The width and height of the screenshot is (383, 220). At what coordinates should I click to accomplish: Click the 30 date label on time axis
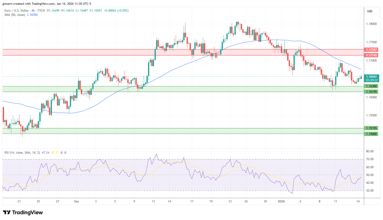(x=265, y=201)
